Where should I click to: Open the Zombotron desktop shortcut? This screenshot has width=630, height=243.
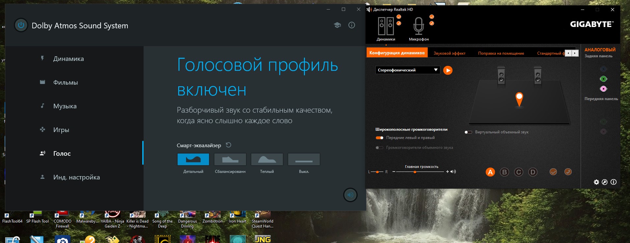coord(213,218)
